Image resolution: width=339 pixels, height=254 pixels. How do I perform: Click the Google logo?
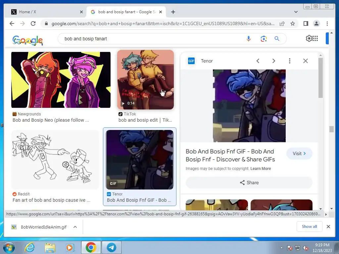[28, 40]
